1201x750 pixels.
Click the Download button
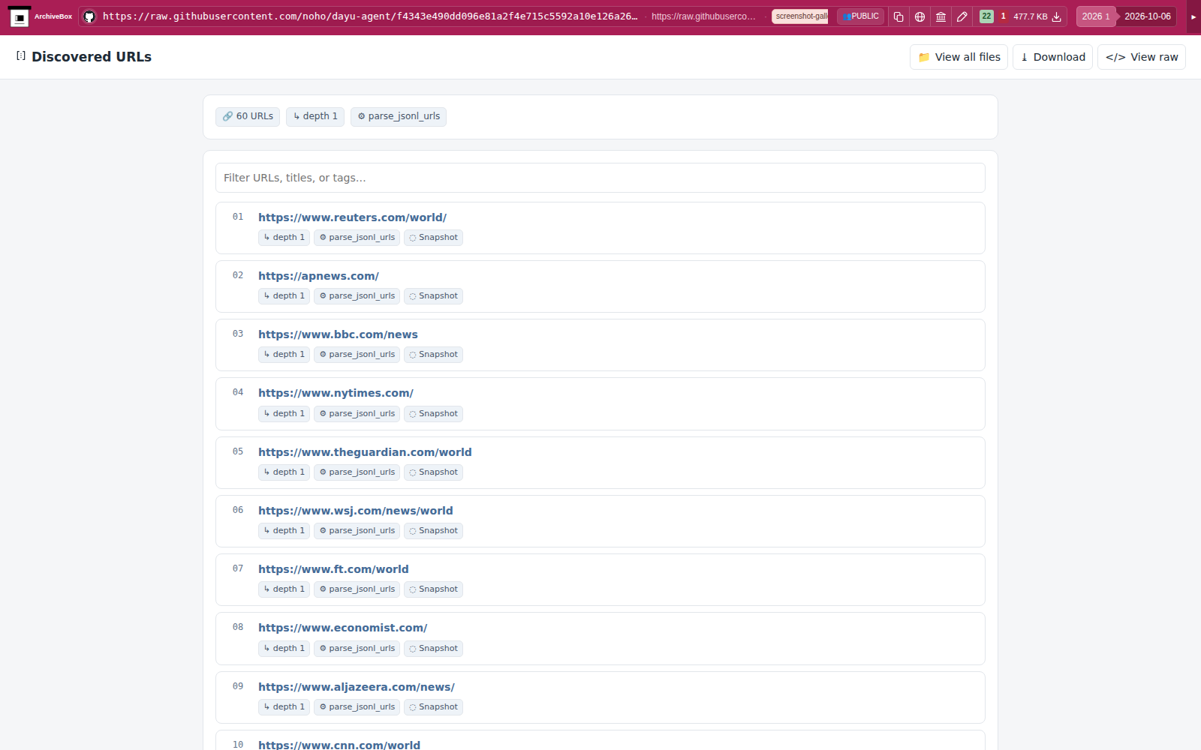point(1052,57)
